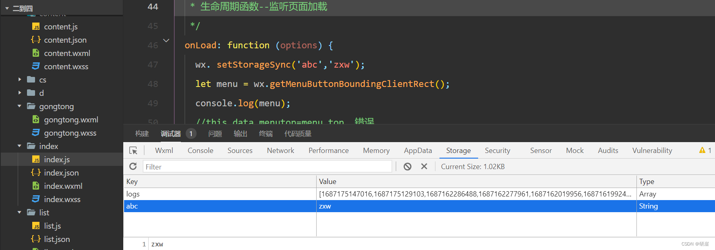Viewport: 715px width, 250px height.
Task: Switch to the 构建 panel tab
Action: click(142, 134)
